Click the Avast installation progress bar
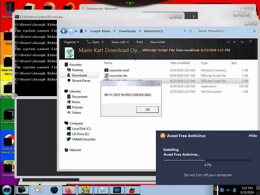The height and width of the screenshot is (195, 260). click(208, 160)
